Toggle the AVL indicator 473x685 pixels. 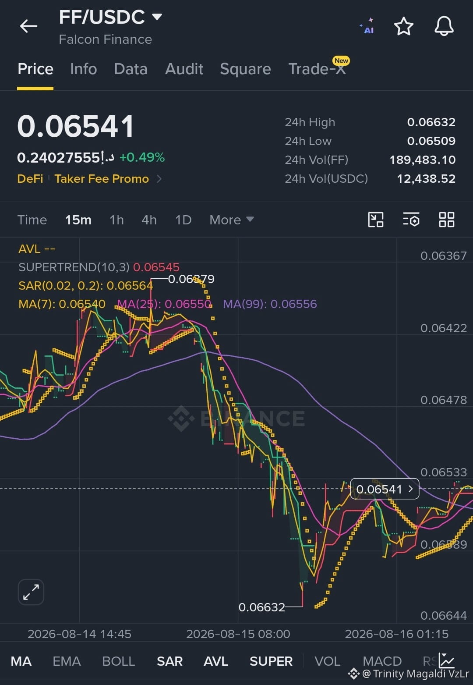(216, 661)
